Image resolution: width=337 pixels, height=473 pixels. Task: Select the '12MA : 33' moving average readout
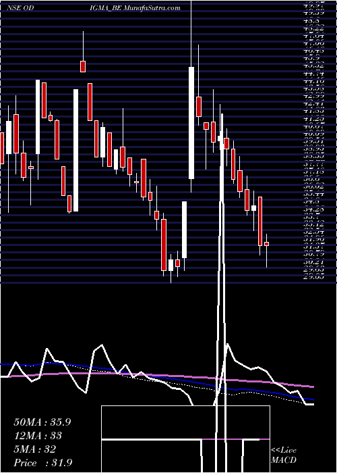pos(38,436)
